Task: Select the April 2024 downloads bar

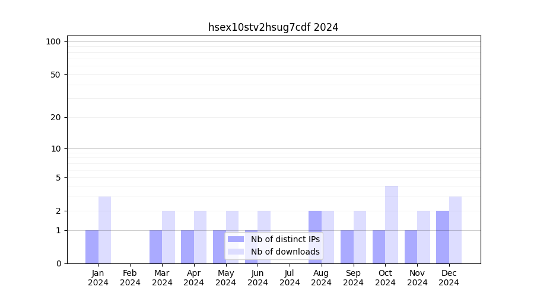Action: pos(200,237)
